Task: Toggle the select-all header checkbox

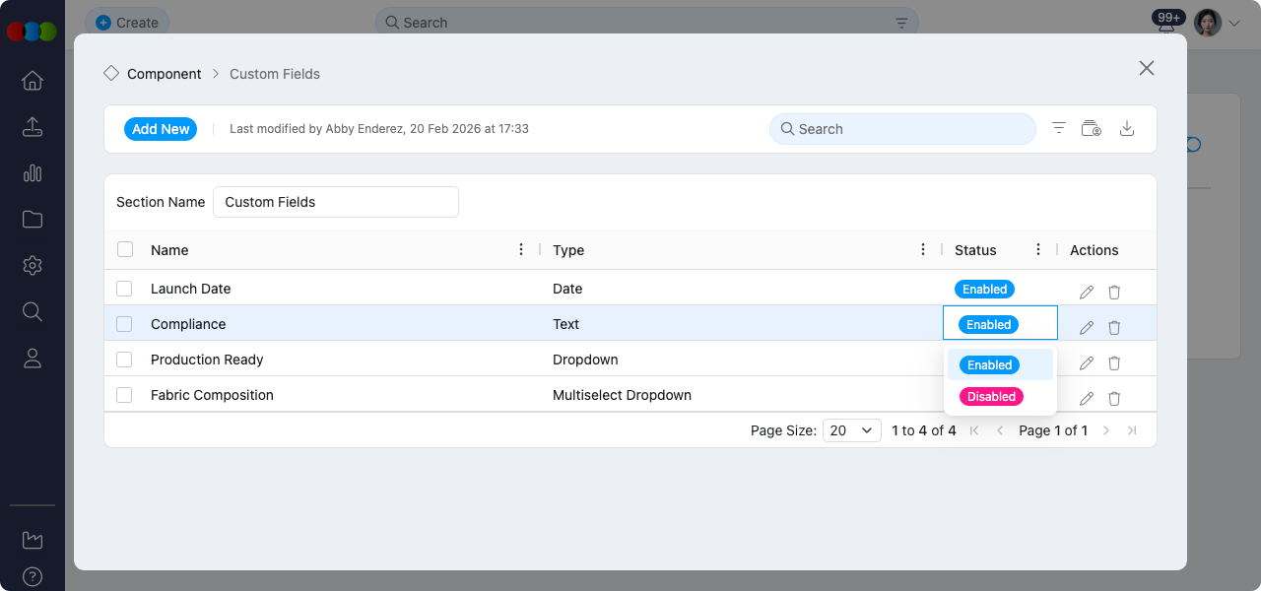Action: click(125, 250)
